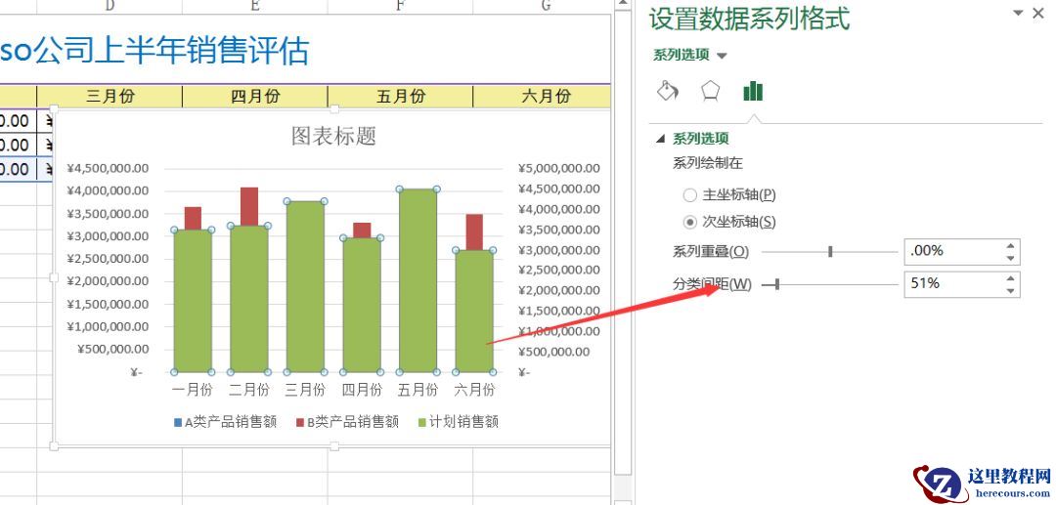The width and height of the screenshot is (1056, 505).
Task: Click the red B类产品销售额 legend marker
Action: pos(300,423)
